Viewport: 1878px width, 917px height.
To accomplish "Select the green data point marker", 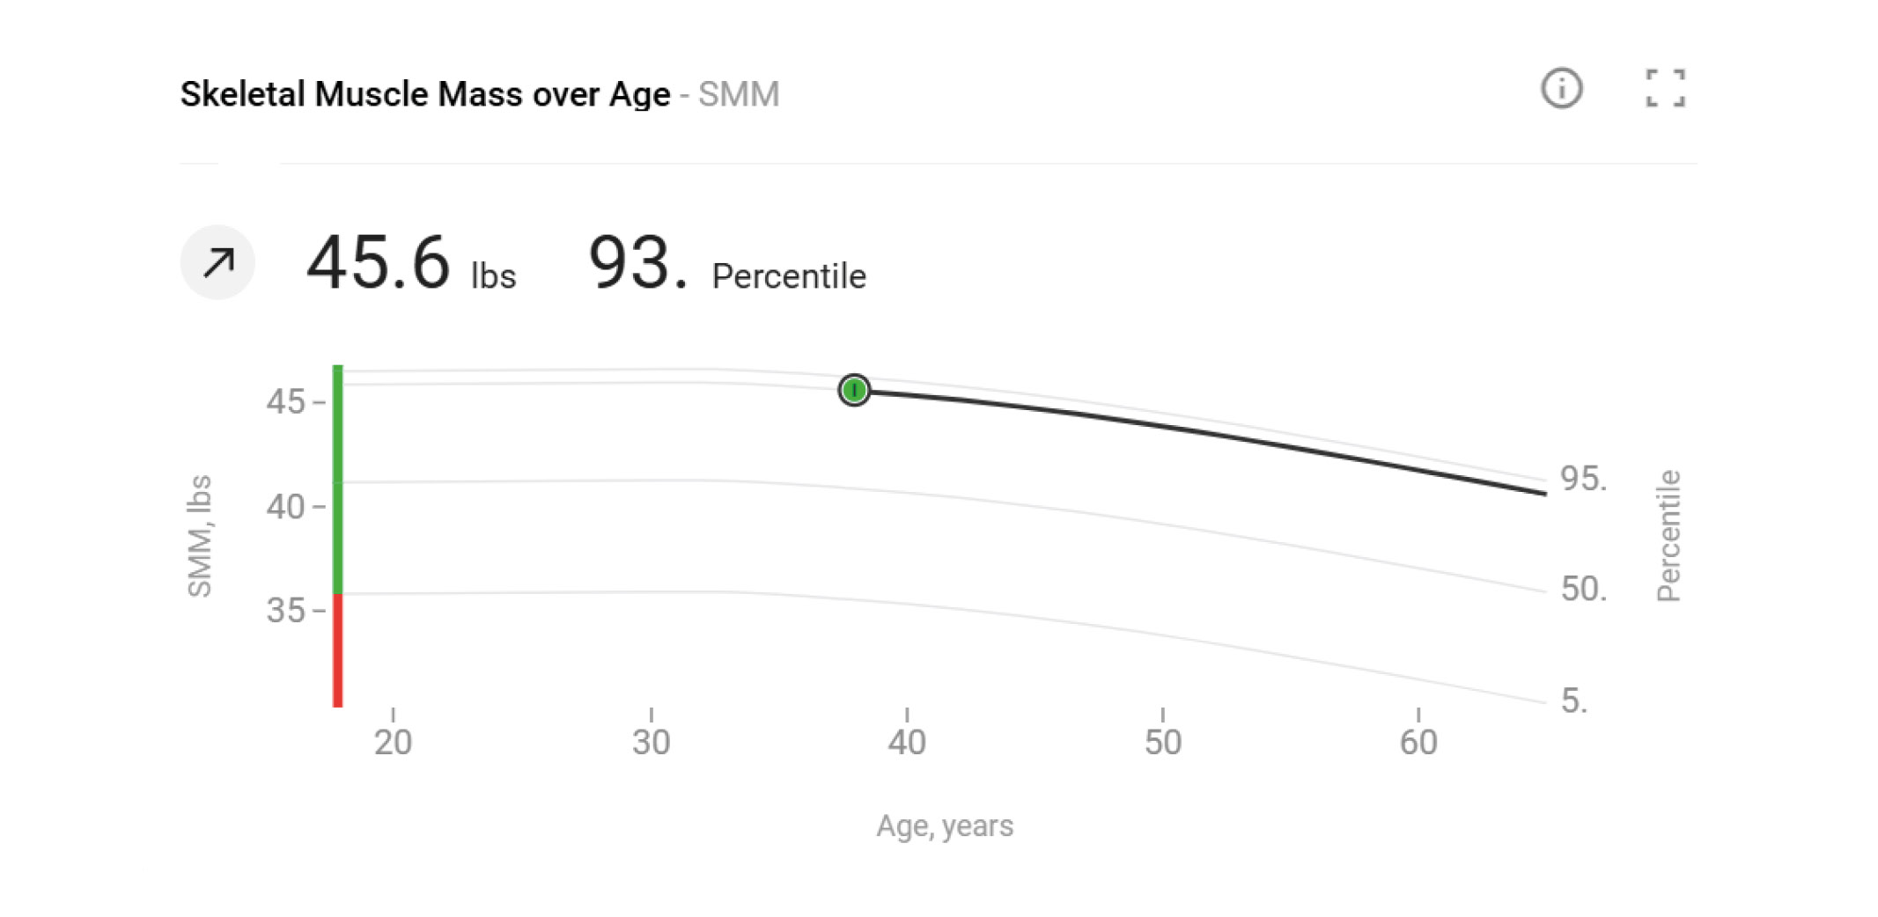I will 853,390.
